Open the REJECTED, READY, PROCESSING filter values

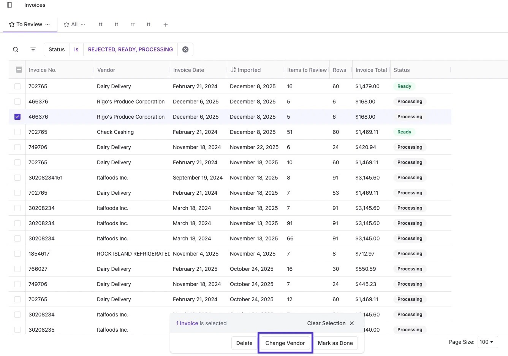[130, 49]
